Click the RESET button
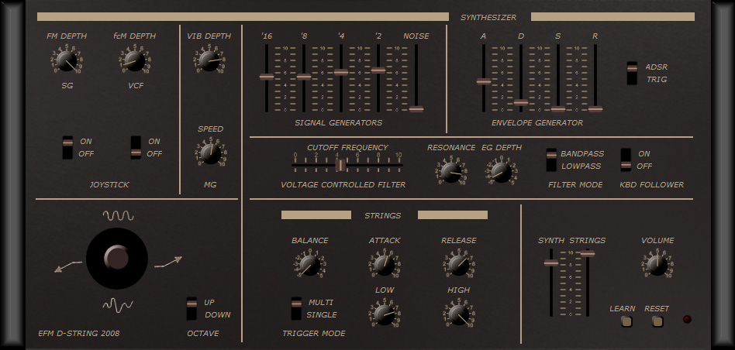Viewport: 735px width, 350px height. (x=657, y=321)
